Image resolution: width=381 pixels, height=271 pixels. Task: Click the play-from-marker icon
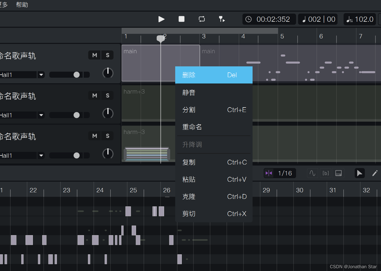pyautogui.click(x=222, y=19)
